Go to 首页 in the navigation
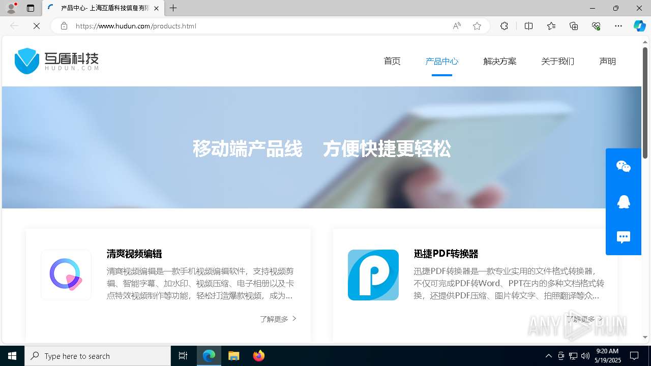Image resolution: width=651 pixels, height=366 pixels. coord(392,61)
